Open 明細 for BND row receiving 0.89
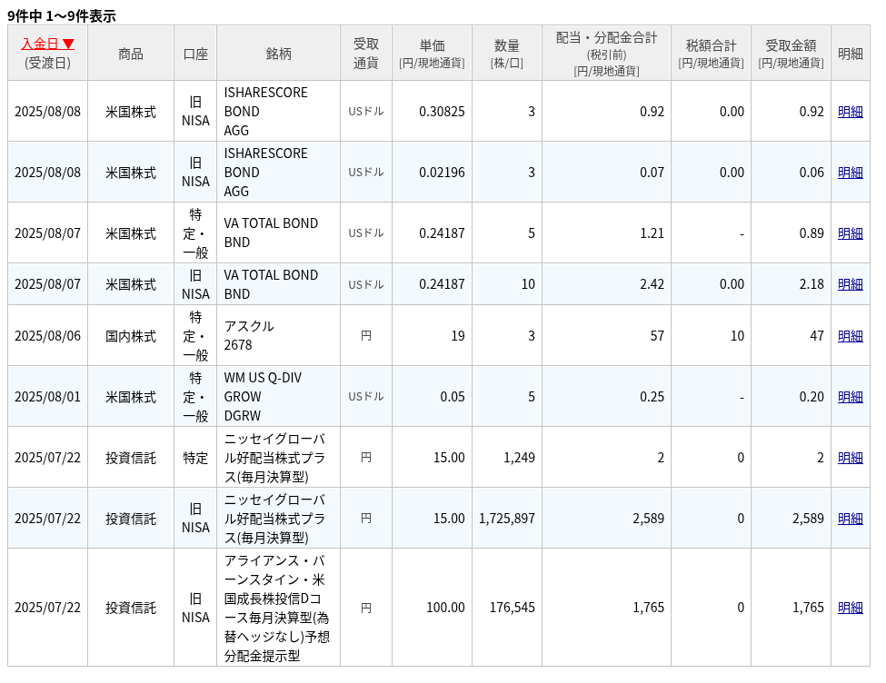Image resolution: width=886 pixels, height=683 pixels. 850,233
